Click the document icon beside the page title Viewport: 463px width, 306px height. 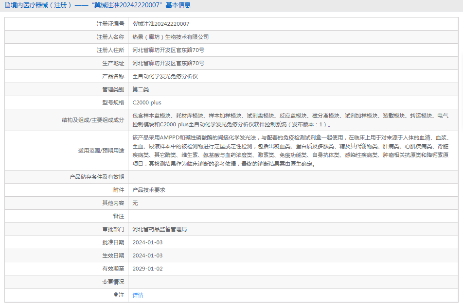(x=7, y=5)
